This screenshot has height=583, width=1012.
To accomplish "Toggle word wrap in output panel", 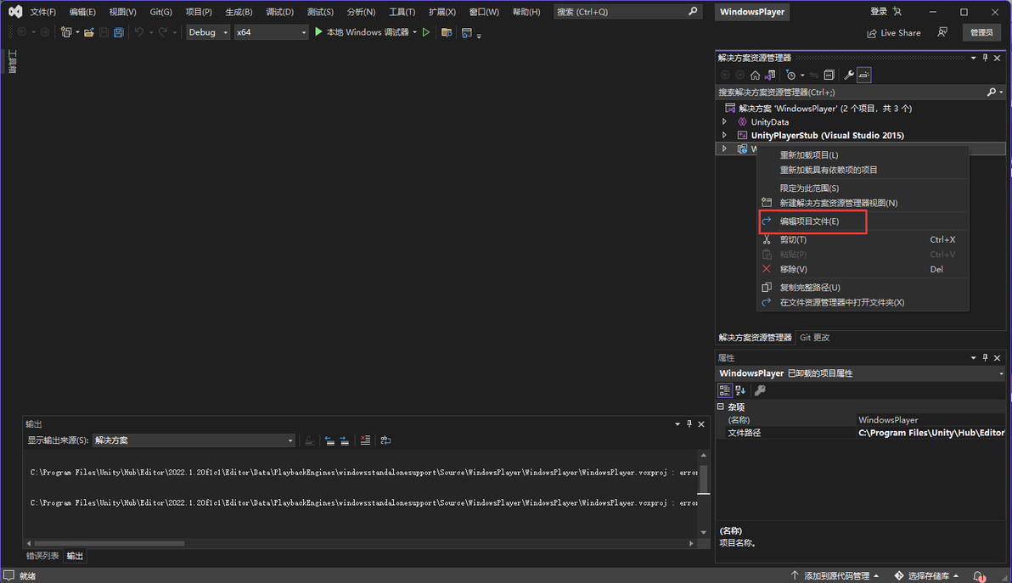I will point(385,440).
